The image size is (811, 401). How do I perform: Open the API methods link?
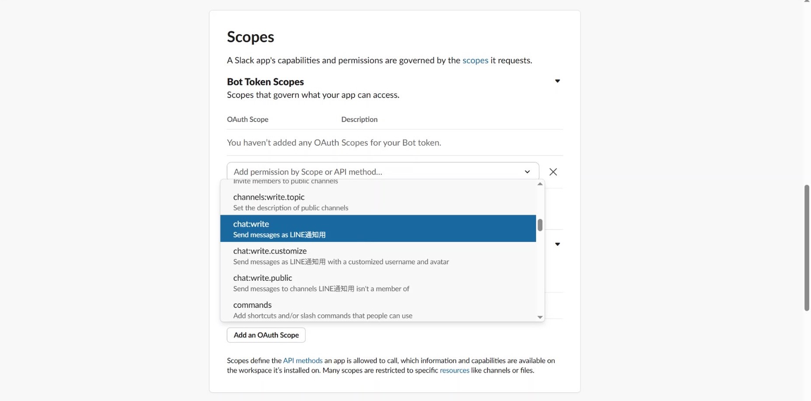pos(303,360)
